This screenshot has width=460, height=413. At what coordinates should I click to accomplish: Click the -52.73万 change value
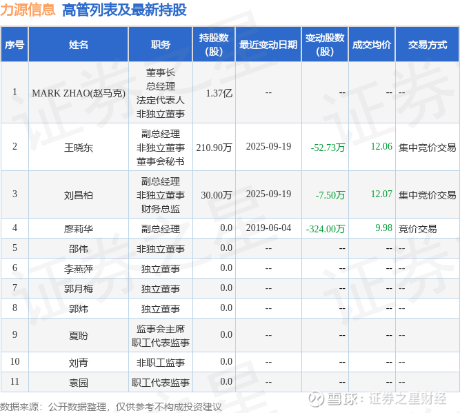pos(328,148)
